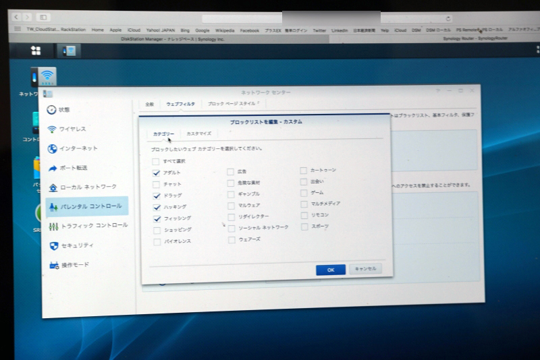Viewport: 540px width, 360px height.
Task: Select the ウェブフィルタ tab
Action: pos(180,104)
